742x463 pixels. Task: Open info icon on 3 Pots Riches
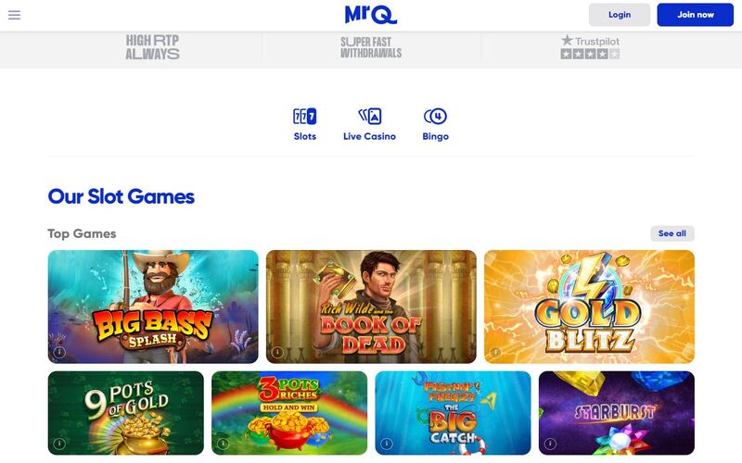point(223,444)
